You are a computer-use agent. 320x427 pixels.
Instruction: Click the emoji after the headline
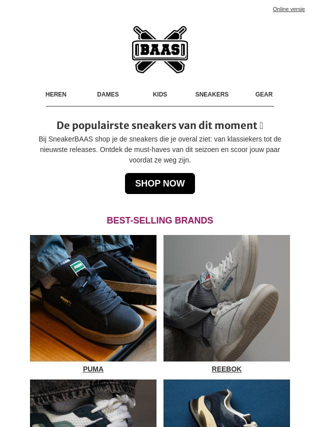coord(261,126)
